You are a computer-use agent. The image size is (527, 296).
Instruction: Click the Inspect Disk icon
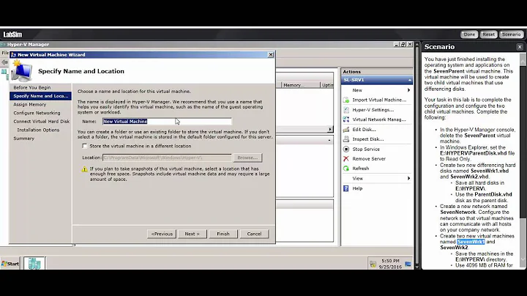tap(345, 139)
